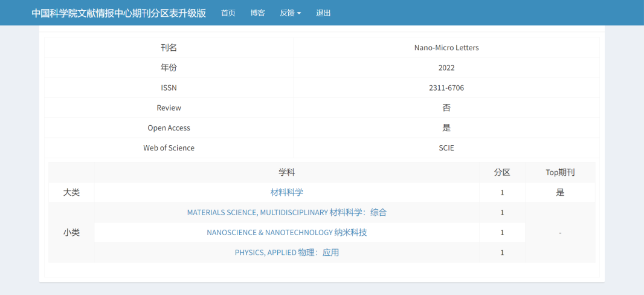Screen dimensions: 644x295
Task: Click the SCIE Web of Science value
Action: tap(446, 147)
